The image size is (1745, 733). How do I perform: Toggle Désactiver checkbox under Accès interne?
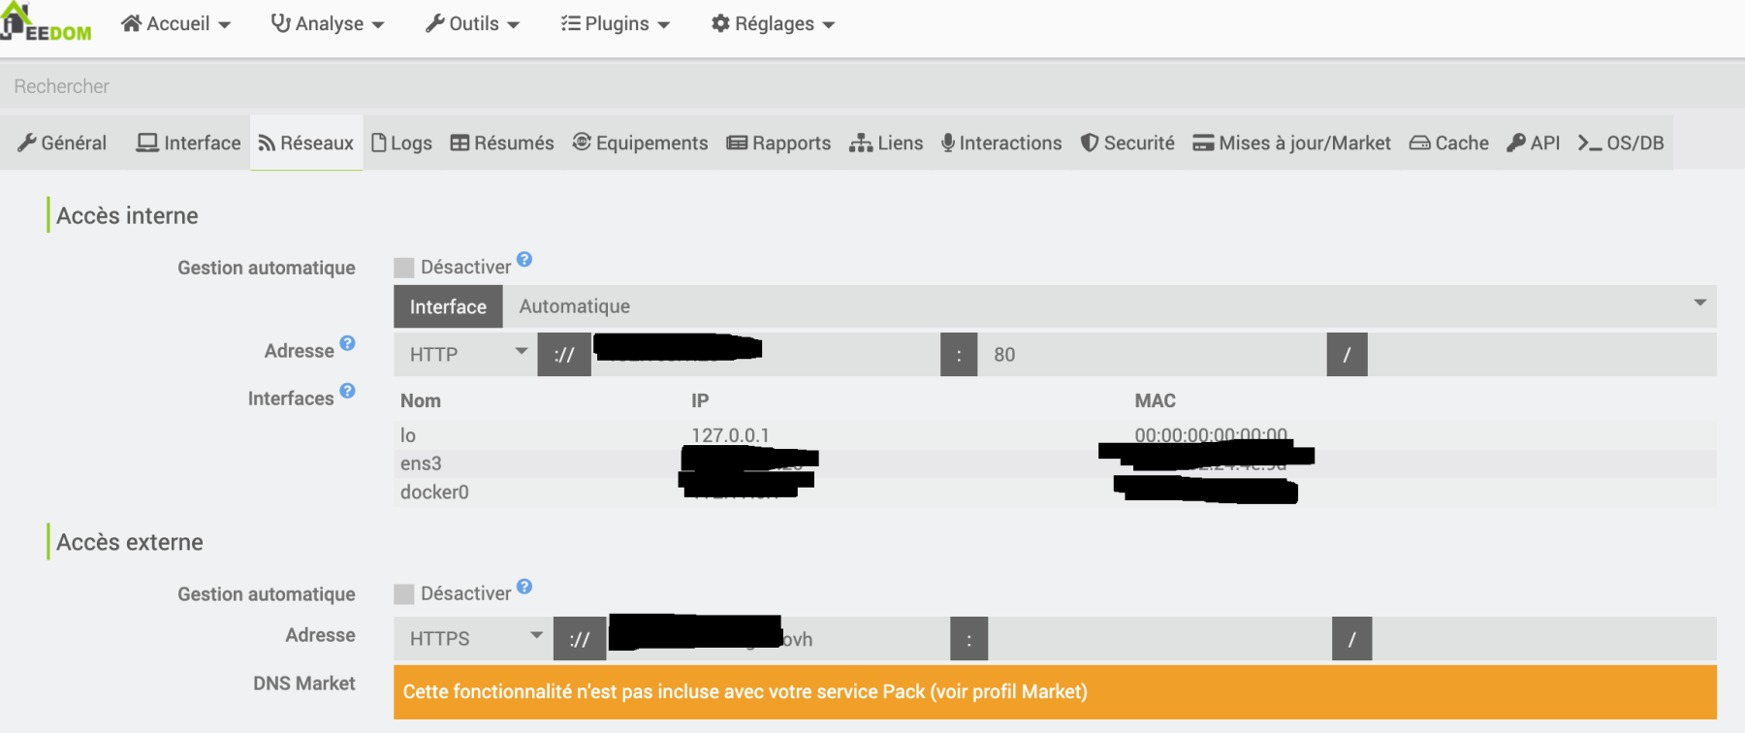(404, 268)
